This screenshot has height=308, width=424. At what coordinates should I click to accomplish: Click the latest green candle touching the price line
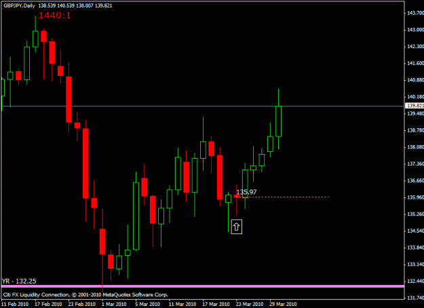point(279,121)
